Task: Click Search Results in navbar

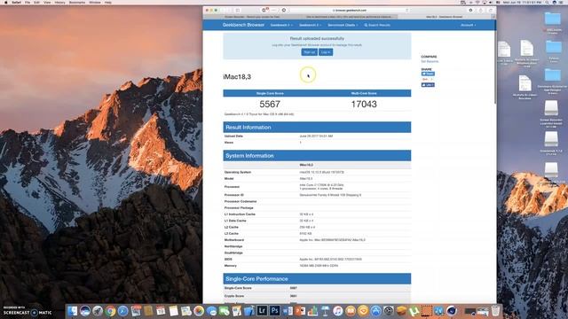Action: (x=377, y=25)
